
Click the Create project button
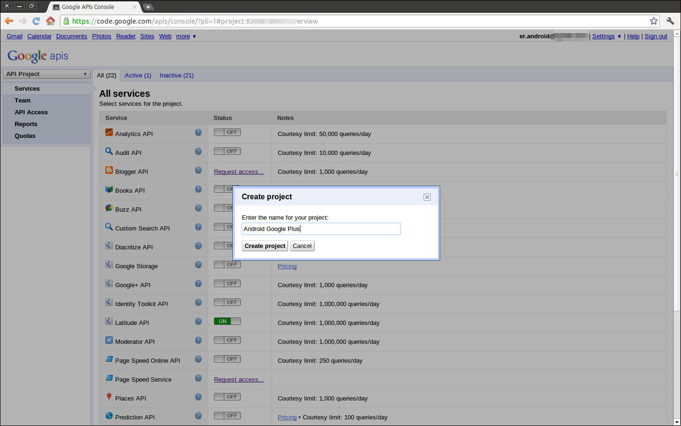265,246
